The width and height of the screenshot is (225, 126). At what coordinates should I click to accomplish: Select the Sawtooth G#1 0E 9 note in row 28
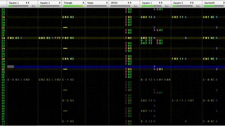point(210,17)
